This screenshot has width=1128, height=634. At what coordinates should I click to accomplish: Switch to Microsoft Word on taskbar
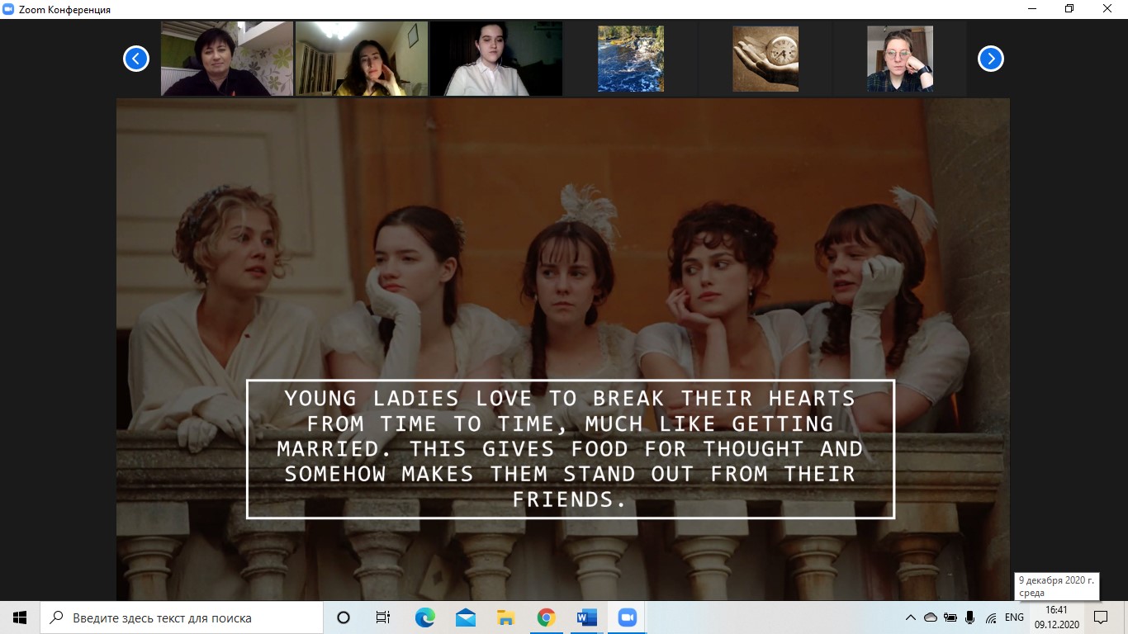tap(586, 617)
